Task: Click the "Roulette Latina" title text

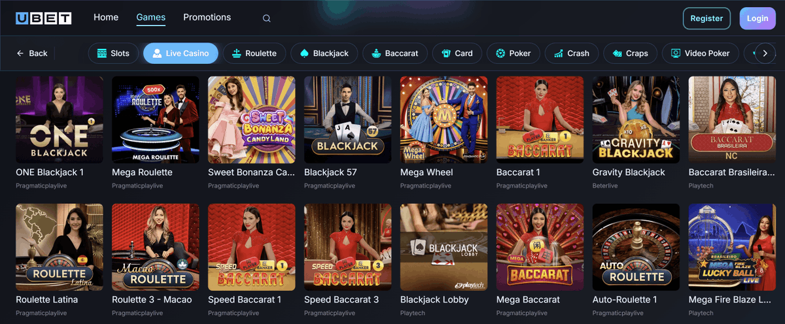Action: (46, 300)
